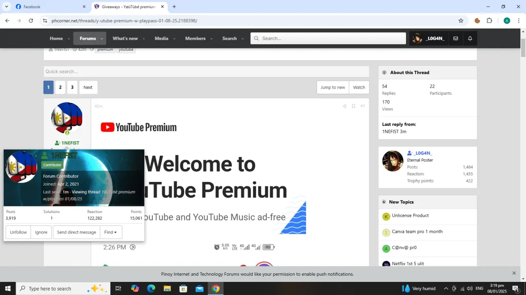Go to the Next page of the thread

(88, 87)
